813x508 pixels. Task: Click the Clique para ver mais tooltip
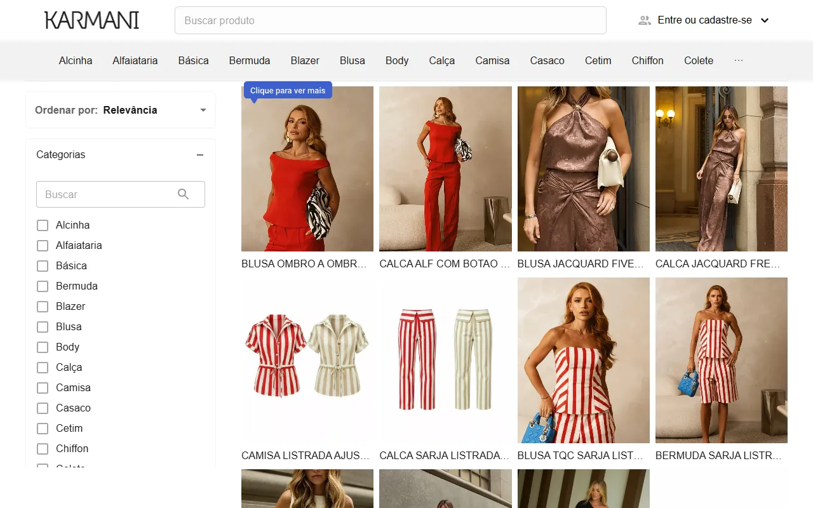click(x=288, y=91)
